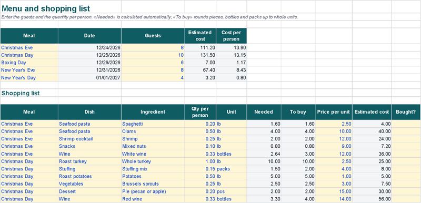Select the Needed column header

click(264, 112)
